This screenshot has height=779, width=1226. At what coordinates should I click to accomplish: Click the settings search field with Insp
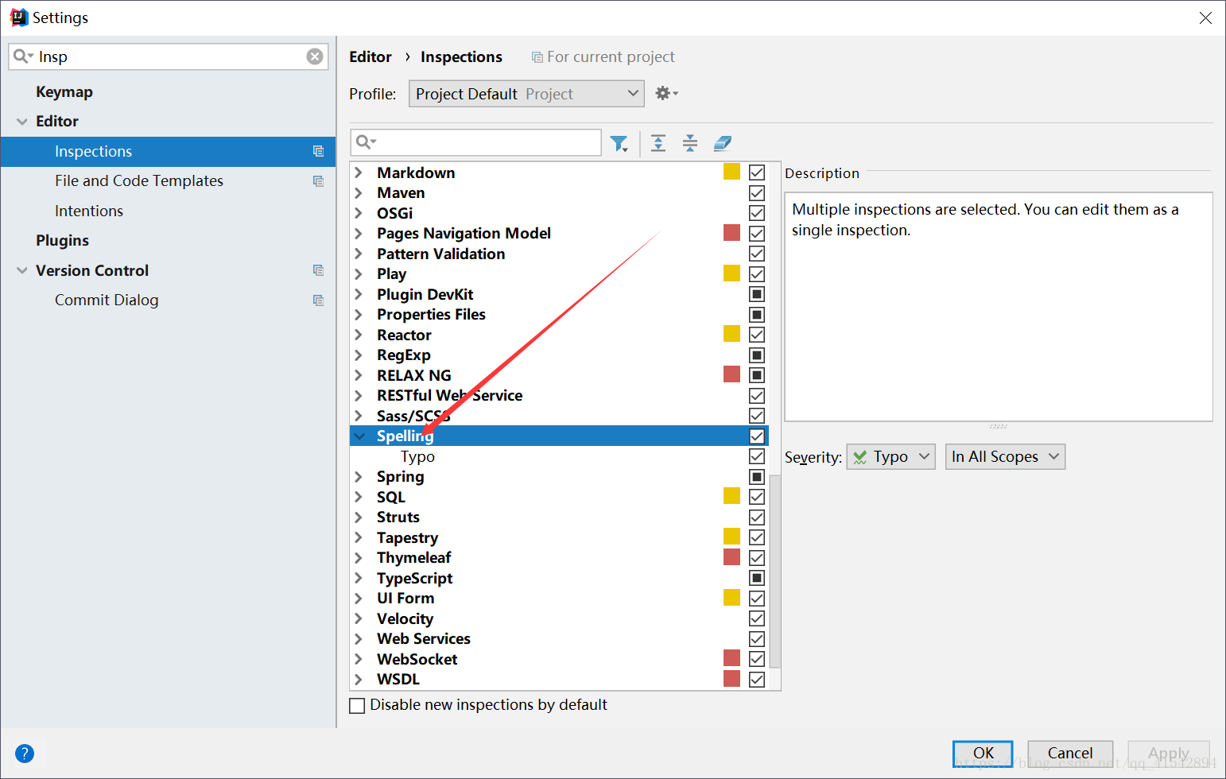(x=169, y=56)
